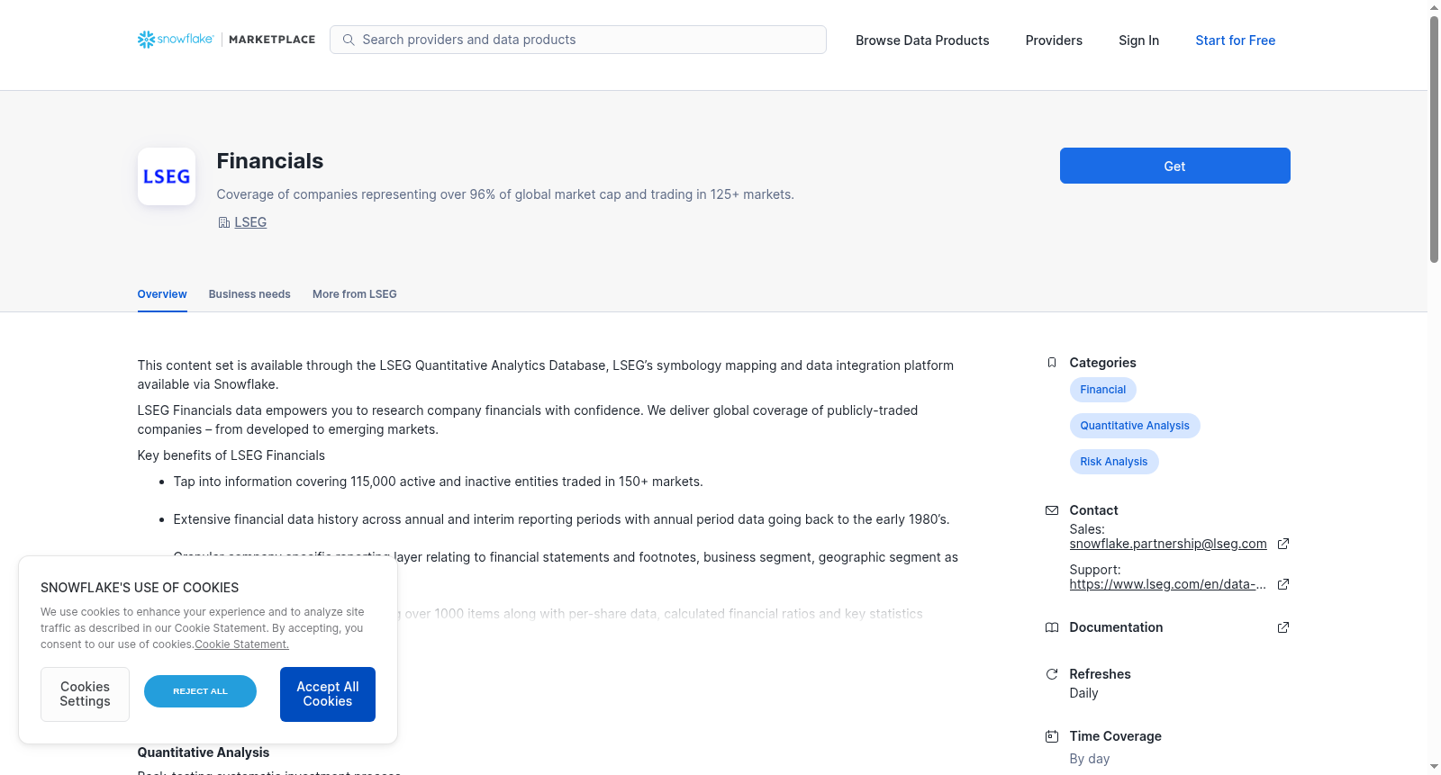Click Start for Free
1441x775 pixels.
click(1235, 41)
